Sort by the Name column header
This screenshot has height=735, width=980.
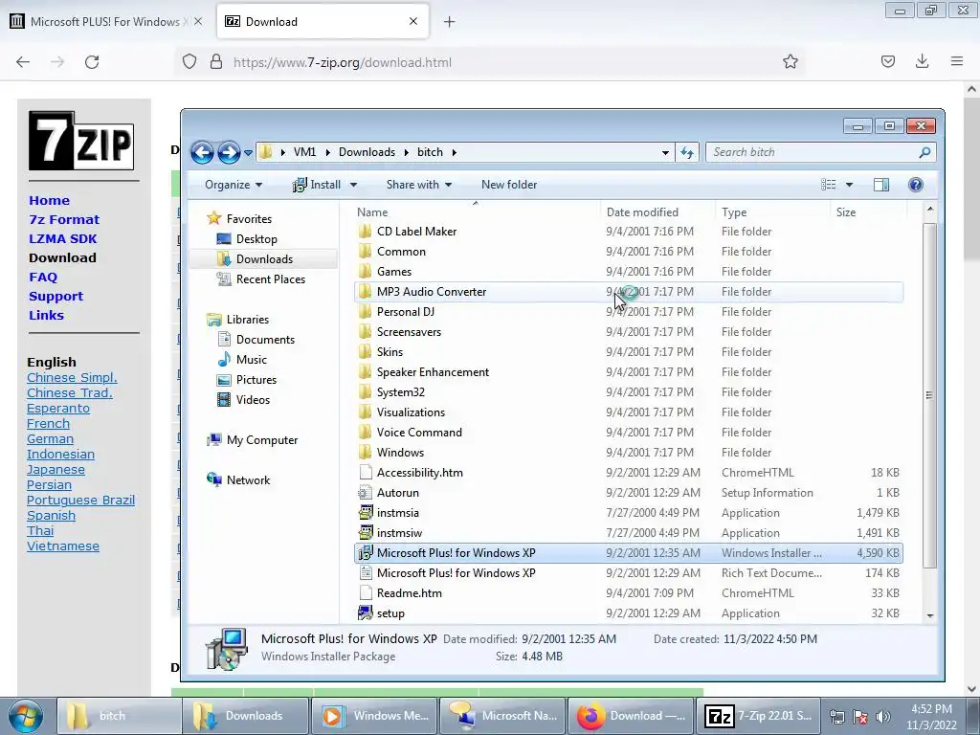pyautogui.click(x=477, y=212)
